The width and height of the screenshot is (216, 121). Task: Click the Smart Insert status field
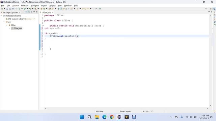point(125,112)
